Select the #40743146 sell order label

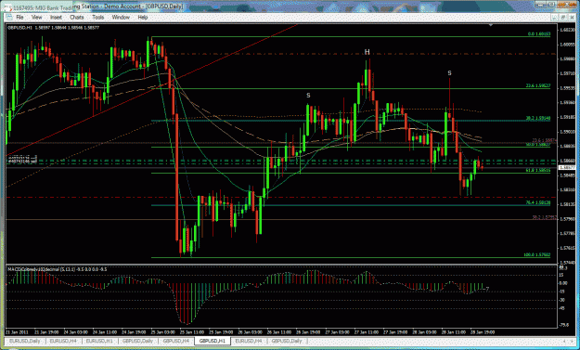pyautogui.click(x=22, y=162)
